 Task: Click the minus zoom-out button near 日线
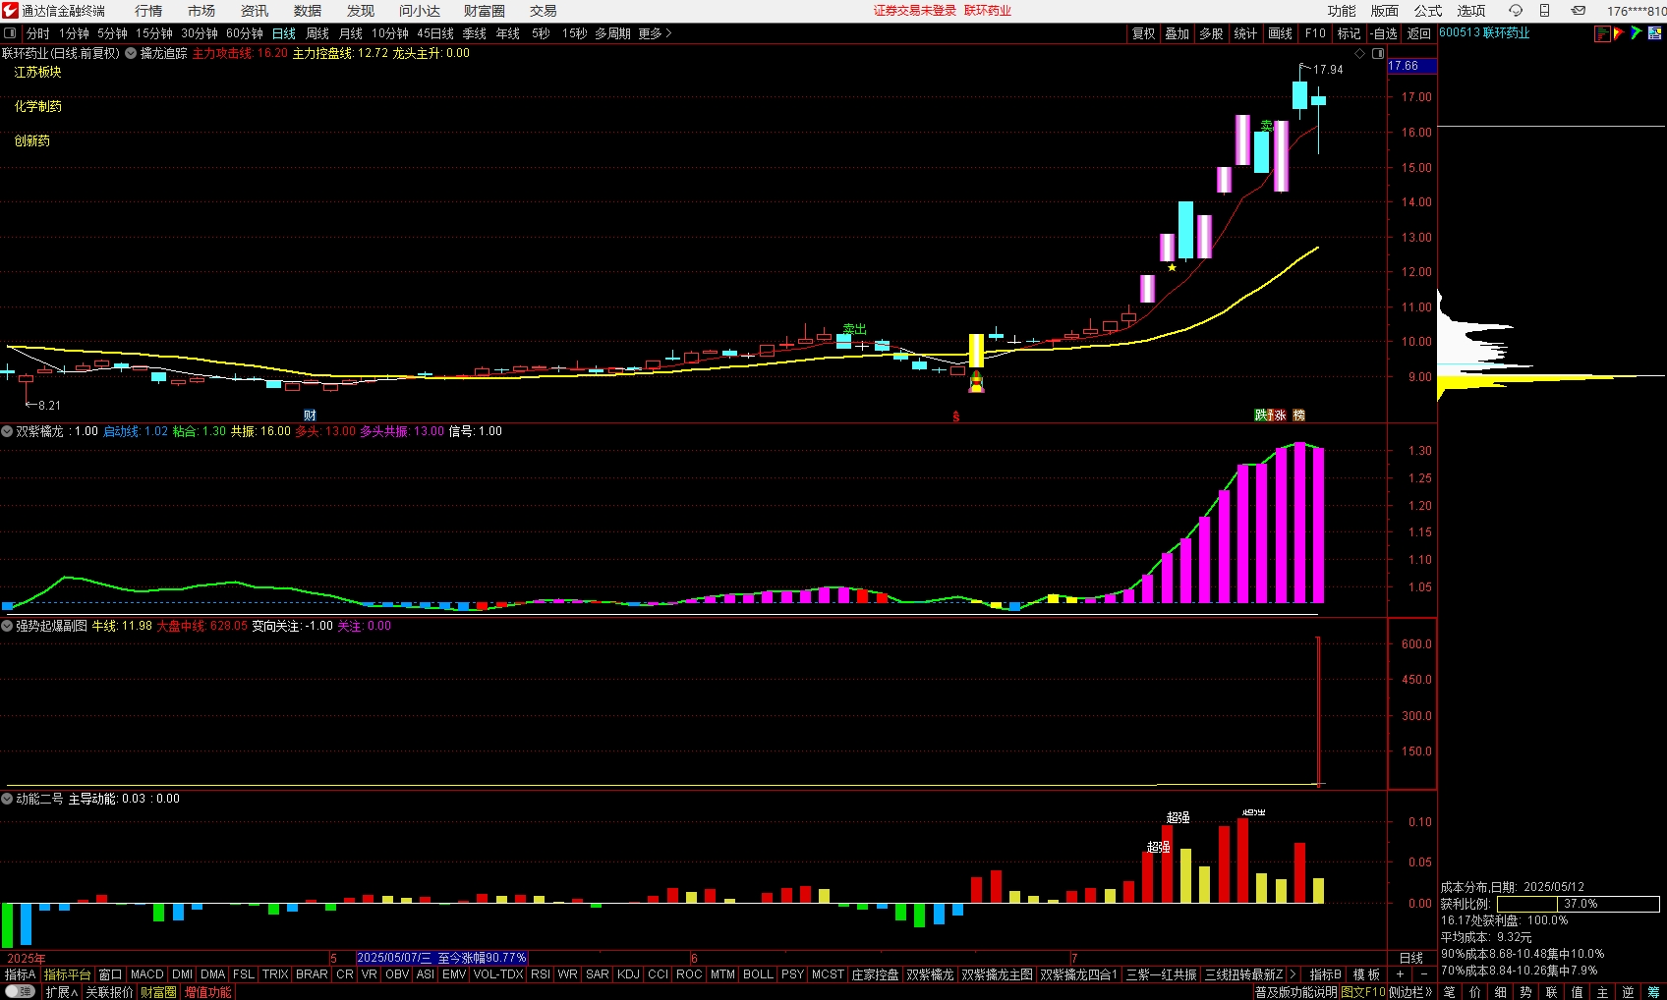pos(1424,974)
